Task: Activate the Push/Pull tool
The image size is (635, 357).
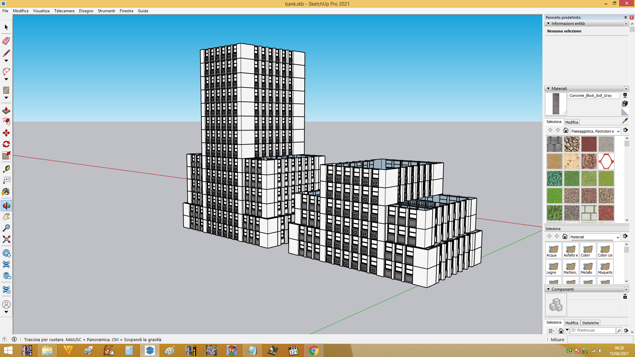Action: (x=6, y=110)
